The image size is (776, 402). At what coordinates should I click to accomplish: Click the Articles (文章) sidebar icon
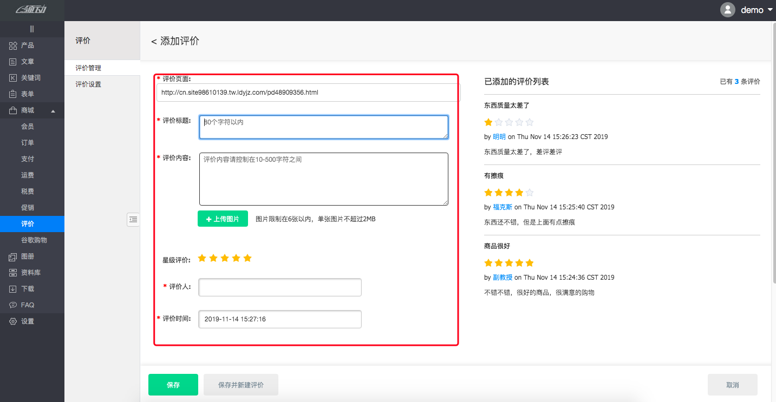(x=14, y=62)
